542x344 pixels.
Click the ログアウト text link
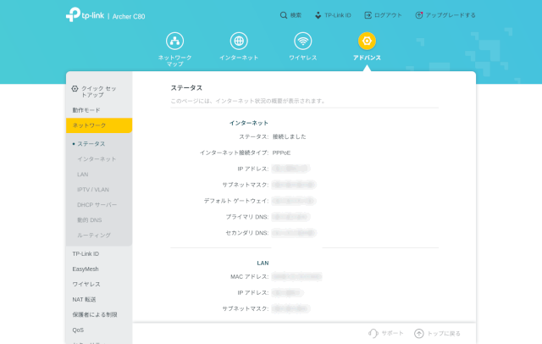(x=388, y=15)
